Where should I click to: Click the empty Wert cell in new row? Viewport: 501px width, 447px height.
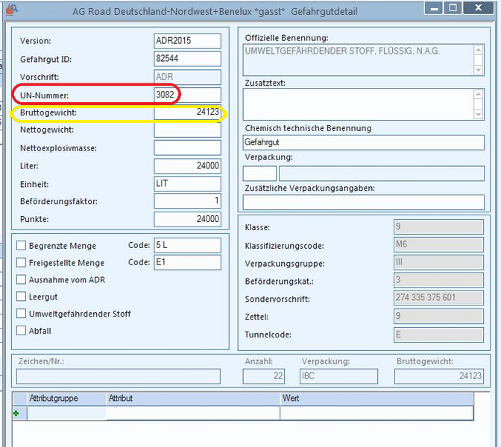pos(376,413)
